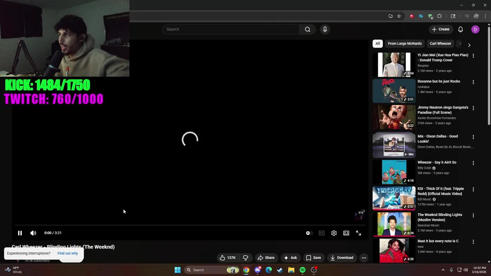Open Discord from the taskbar
The image size is (491, 276).
257,270
